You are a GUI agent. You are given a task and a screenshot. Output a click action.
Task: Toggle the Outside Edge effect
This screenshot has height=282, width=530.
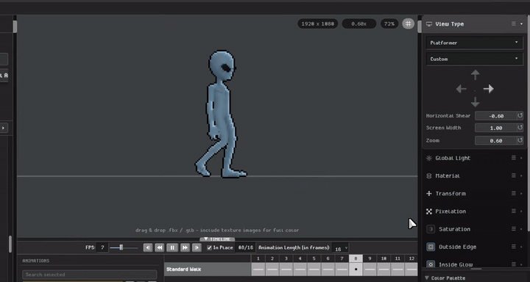pyautogui.click(x=431, y=247)
